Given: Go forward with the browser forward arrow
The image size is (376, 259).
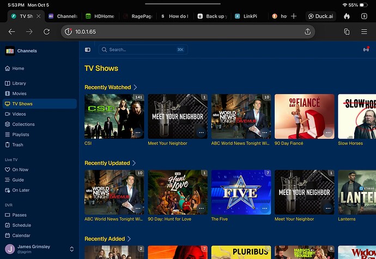Looking at the screenshot, I should 29,32.
